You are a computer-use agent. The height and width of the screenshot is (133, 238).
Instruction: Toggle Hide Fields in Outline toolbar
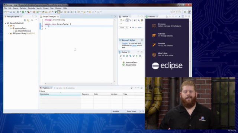click(131, 56)
